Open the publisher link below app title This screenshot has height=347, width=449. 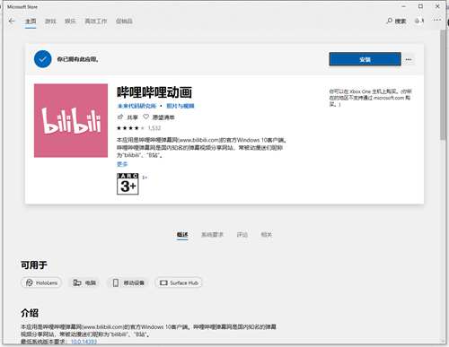136,106
